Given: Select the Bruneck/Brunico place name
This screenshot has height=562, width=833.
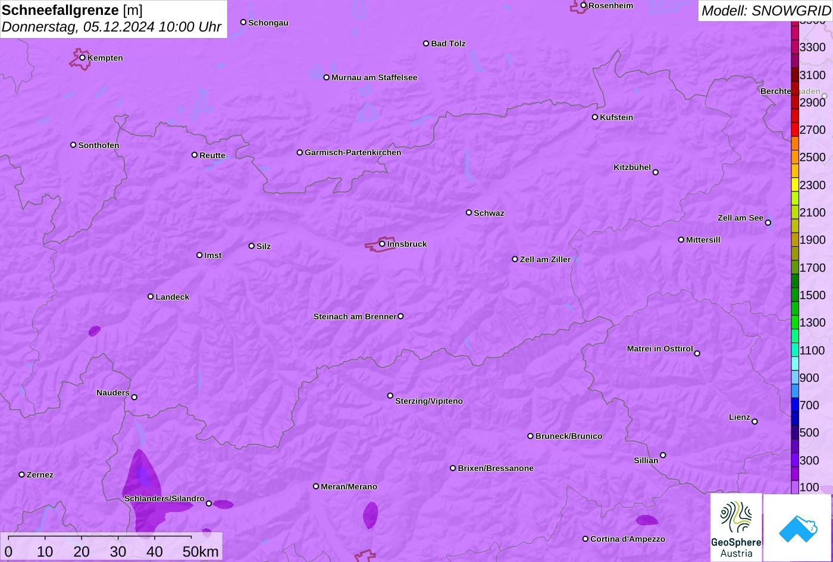Looking at the screenshot, I should pos(569,436).
